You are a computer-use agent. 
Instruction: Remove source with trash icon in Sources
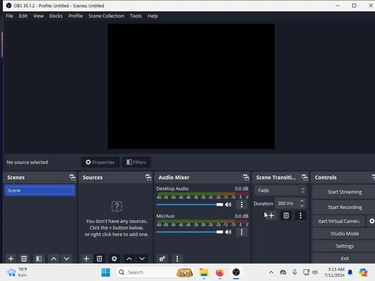[100, 259]
